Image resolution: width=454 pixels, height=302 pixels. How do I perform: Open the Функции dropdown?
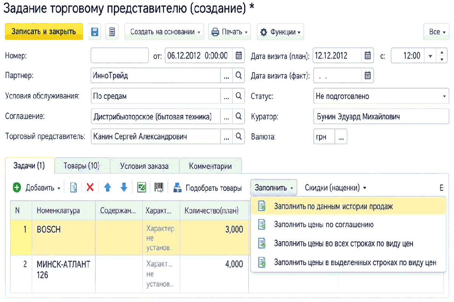pyautogui.click(x=280, y=32)
